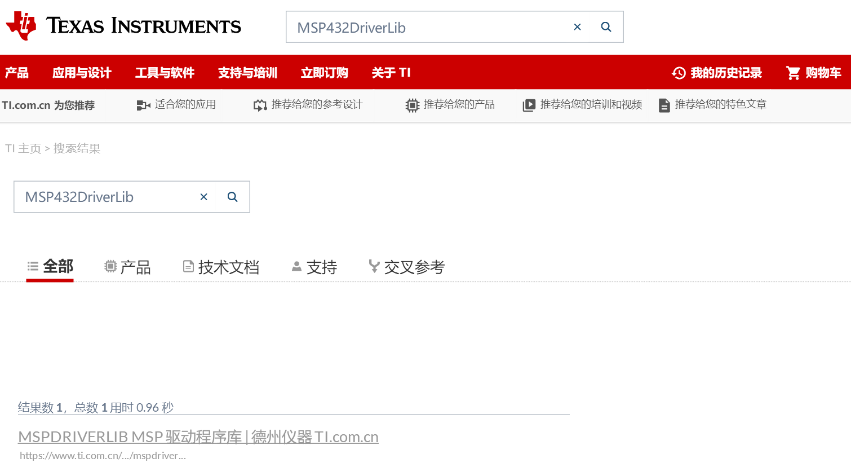Clear the page search field with X
The width and height of the screenshot is (851, 463).
[204, 197]
